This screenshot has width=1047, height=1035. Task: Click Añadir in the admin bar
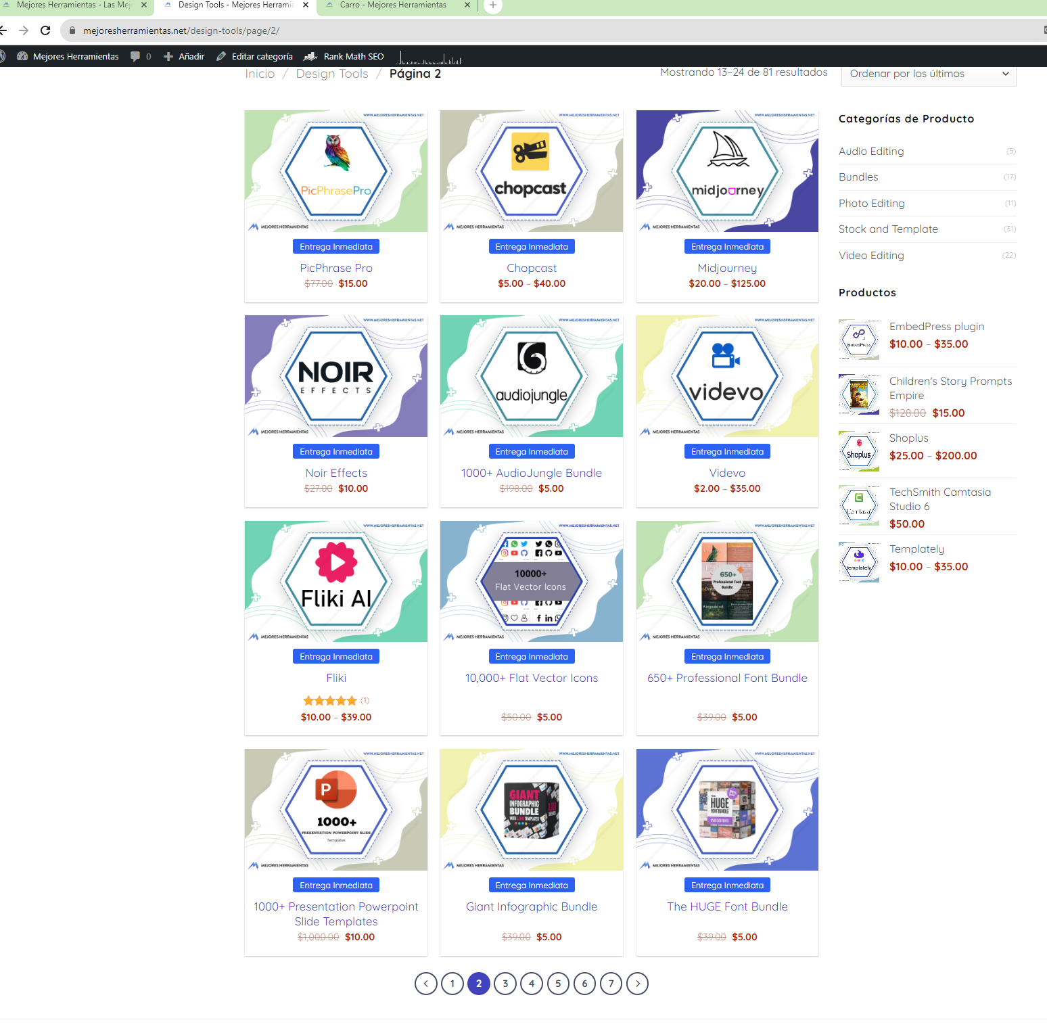[184, 56]
